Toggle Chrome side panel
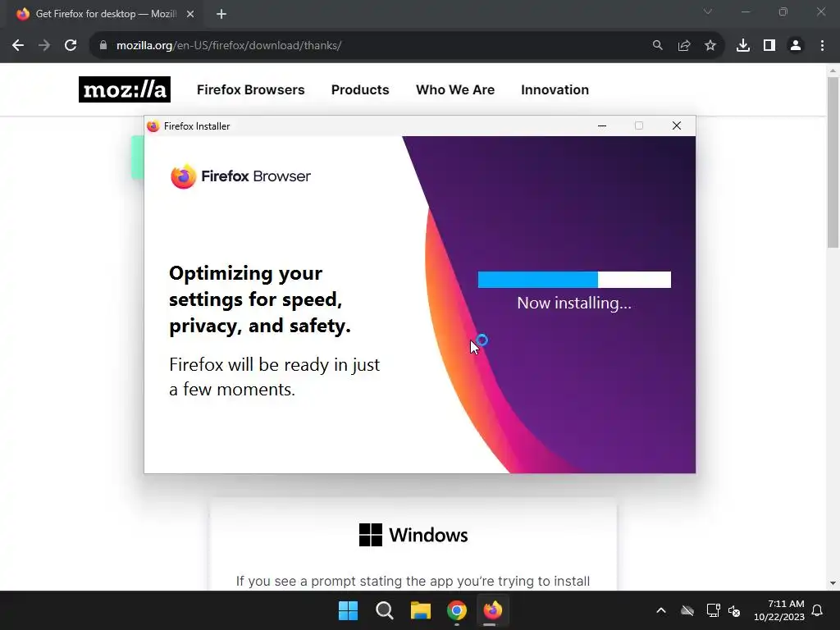 pos(769,46)
